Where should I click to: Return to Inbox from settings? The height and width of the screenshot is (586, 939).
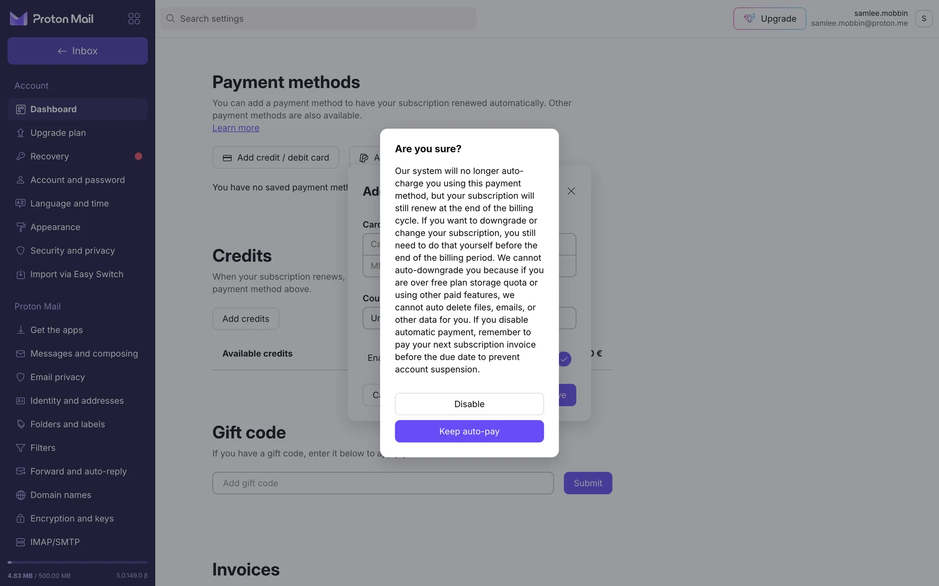(77, 51)
